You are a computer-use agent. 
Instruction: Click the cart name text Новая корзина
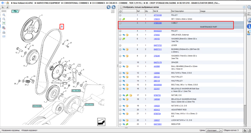click(29, 130)
